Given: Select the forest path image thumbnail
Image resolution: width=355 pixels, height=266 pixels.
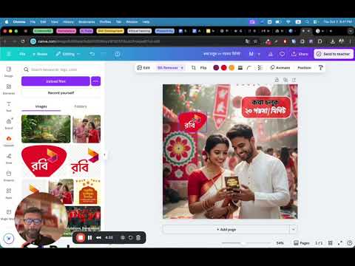Looking at the screenshot, I should (x=46, y=129).
